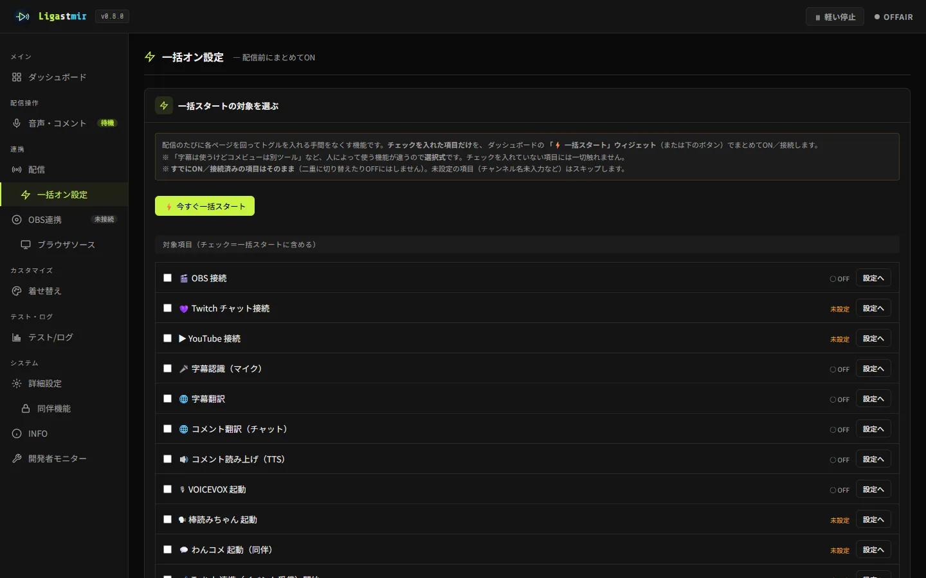Open 設定へ for OBS 接続
The image size is (926, 578).
(873, 278)
